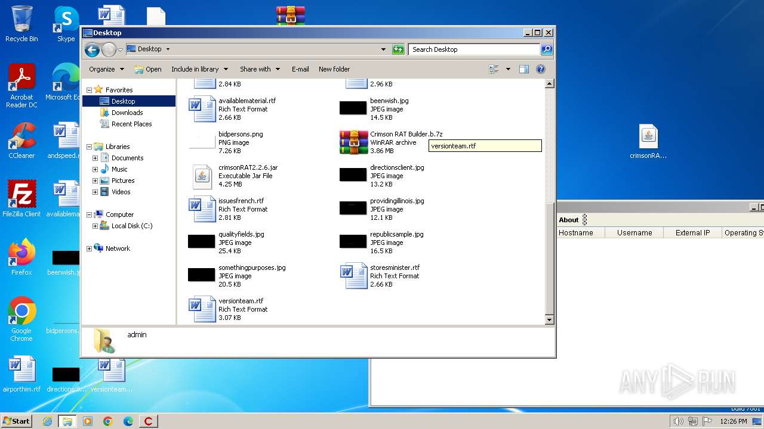Click the E-mail toolbar button
Image resolution: width=764 pixels, height=429 pixels.
coord(300,69)
